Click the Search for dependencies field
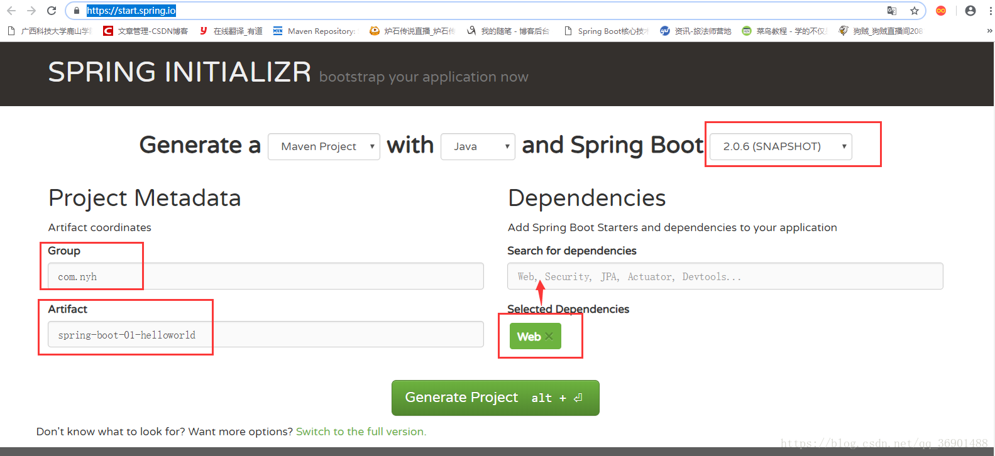 [725, 276]
